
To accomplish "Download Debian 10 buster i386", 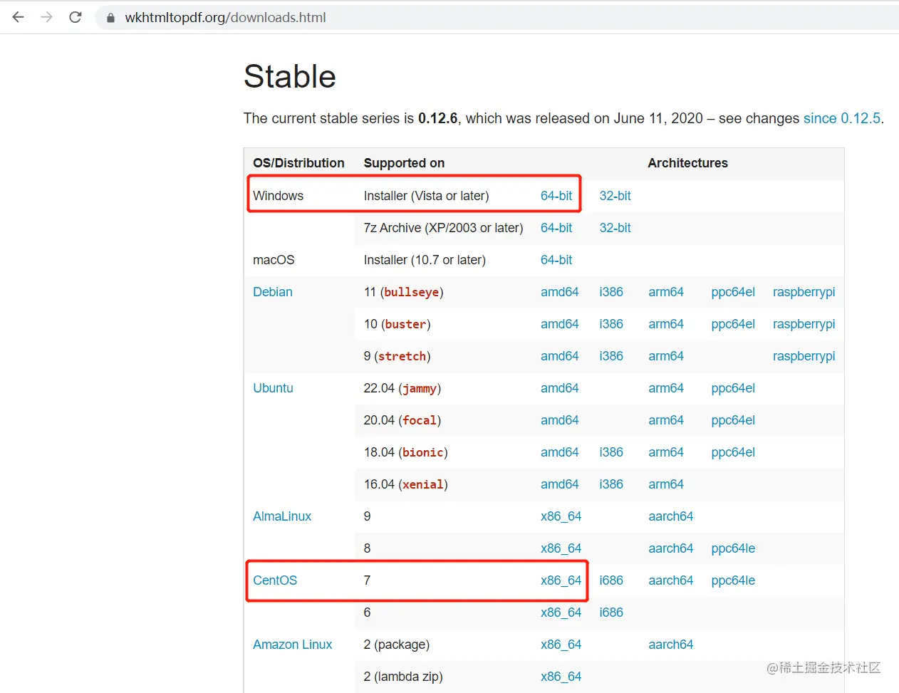I will (611, 324).
